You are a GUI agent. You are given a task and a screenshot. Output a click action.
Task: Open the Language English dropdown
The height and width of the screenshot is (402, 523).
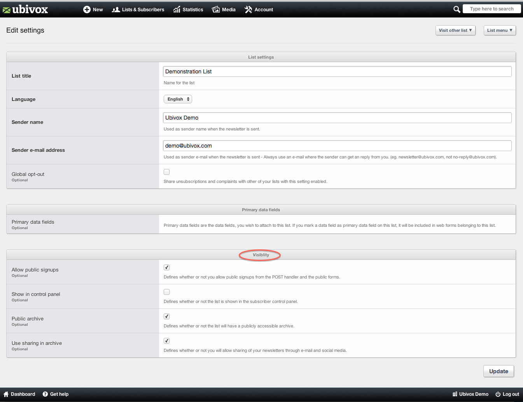[178, 99]
